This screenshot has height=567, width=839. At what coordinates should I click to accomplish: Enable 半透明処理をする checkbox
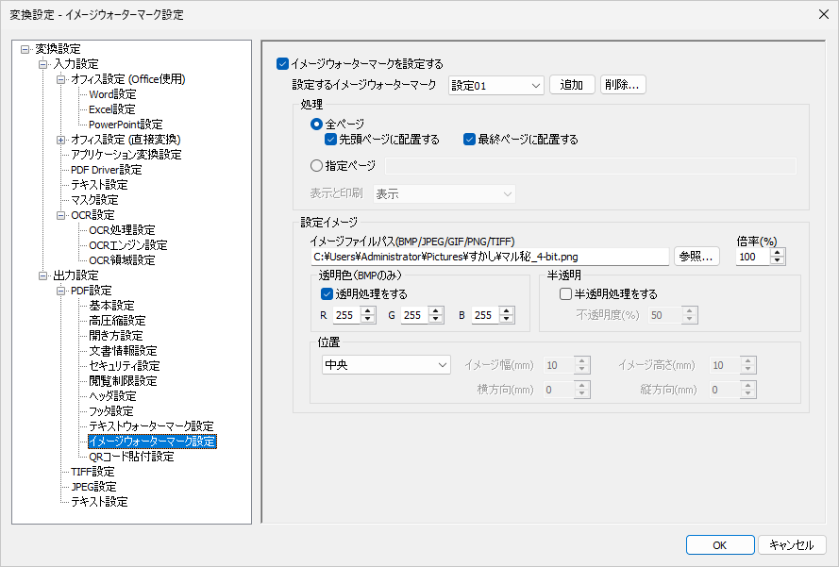point(565,294)
